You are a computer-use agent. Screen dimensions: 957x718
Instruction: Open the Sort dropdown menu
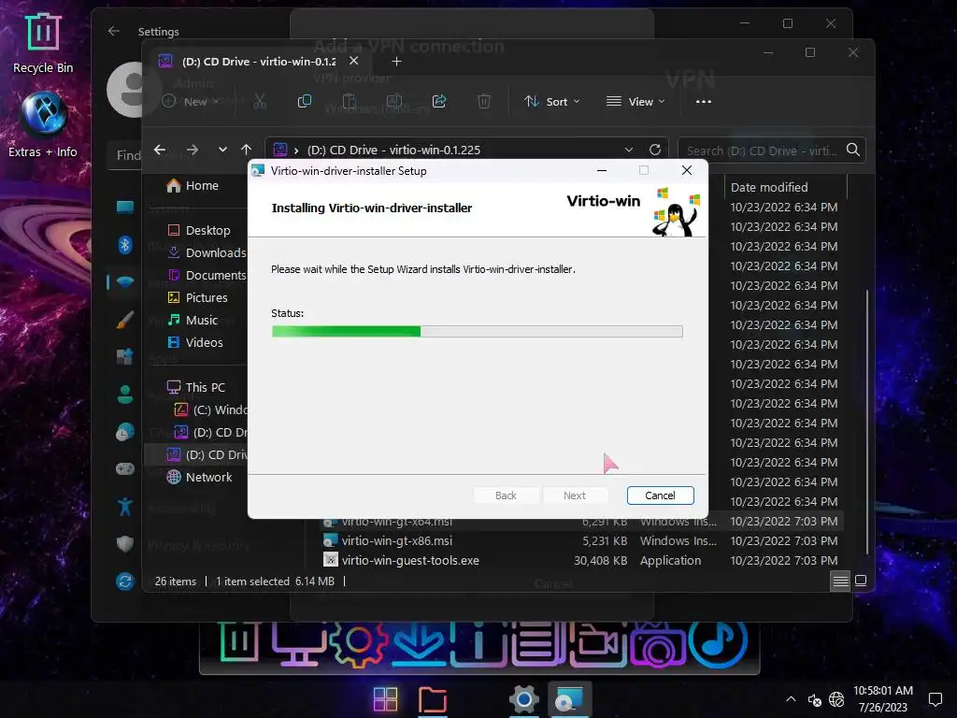pyautogui.click(x=551, y=101)
